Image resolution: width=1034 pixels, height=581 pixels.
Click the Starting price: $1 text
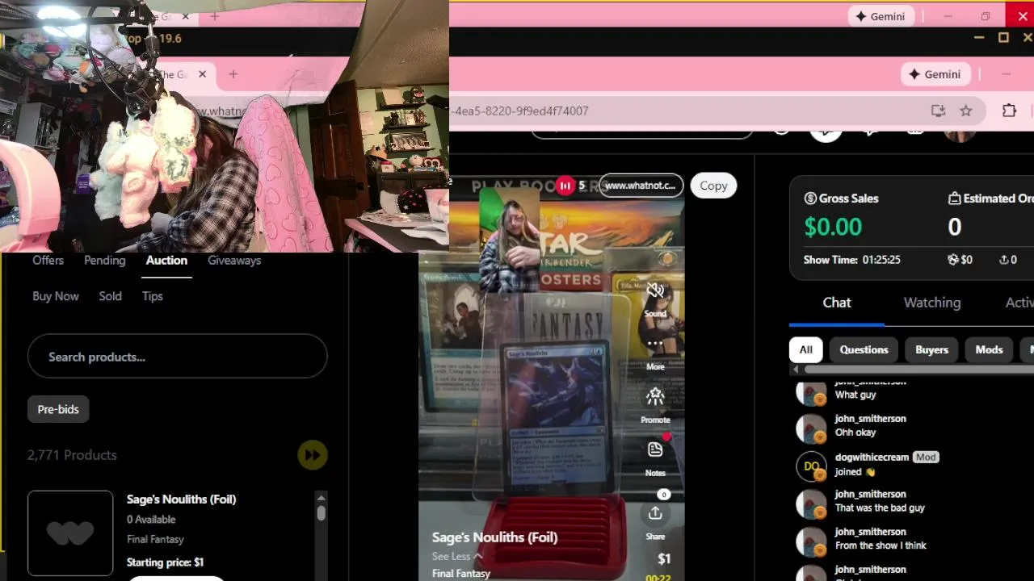pos(165,562)
